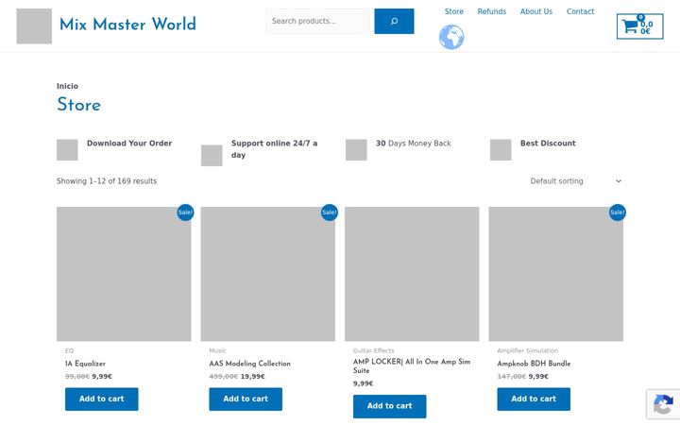Click 'Showing 1–12 of 169 results' text
Screen dimensions: 680x425
click(107, 181)
